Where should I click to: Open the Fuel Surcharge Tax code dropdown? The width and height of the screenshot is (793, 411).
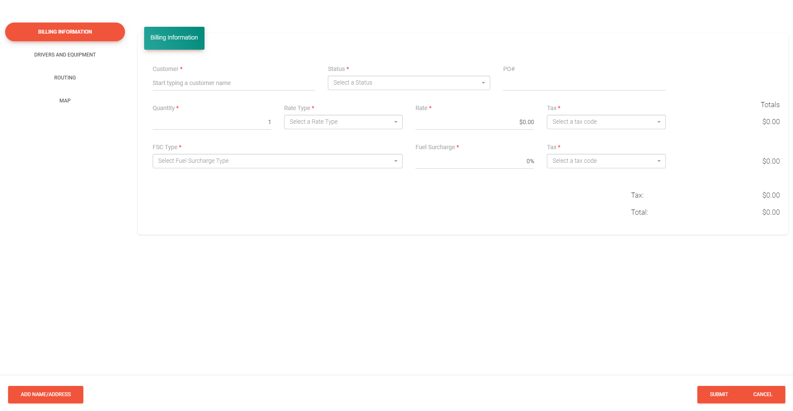pyautogui.click(x=605, y=161)
